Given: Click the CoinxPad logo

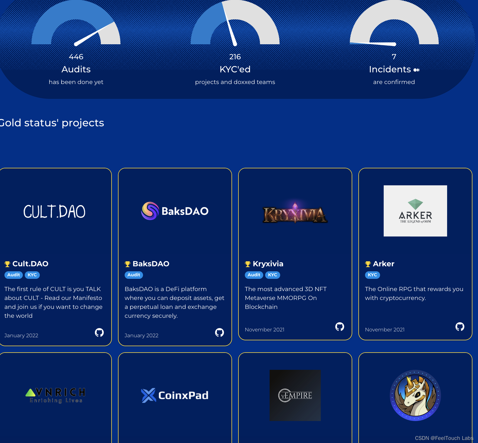Looking at the screenshot, I should (x=175, y=395).
